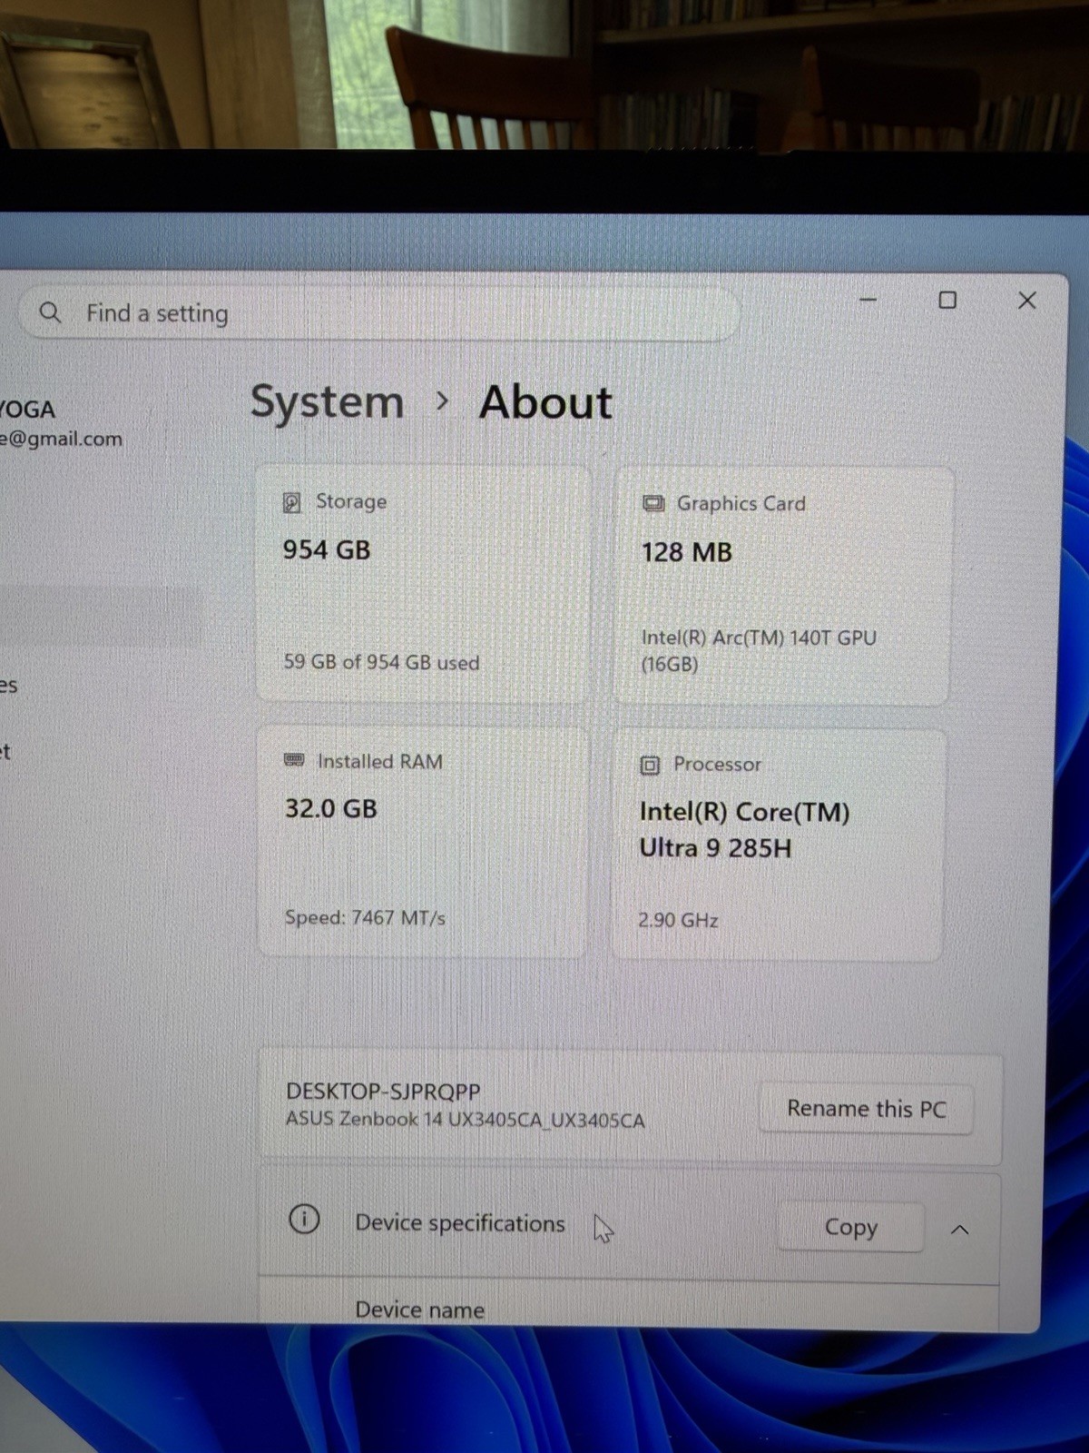Click the About breadcrumb title

coord(545,402)
